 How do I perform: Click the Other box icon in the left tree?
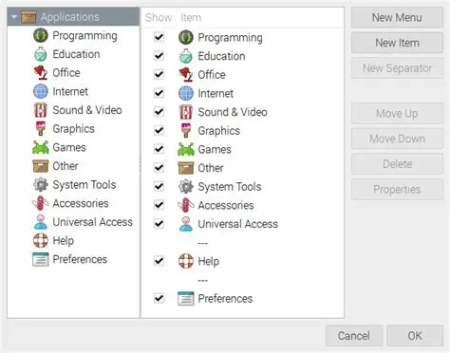coord(41,166)
